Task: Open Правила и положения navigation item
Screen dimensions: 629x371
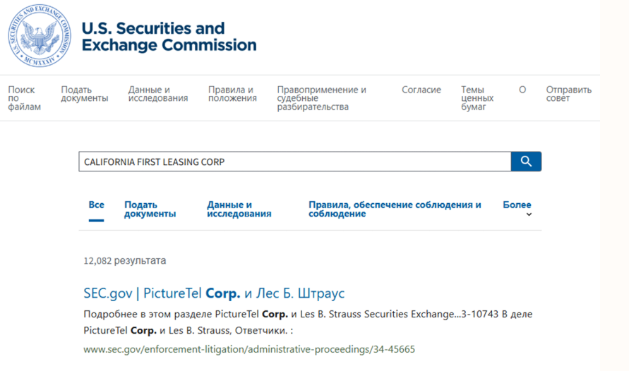Action: pyautogui.click(x=232, y=94)
